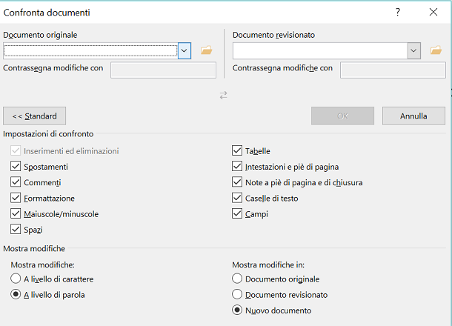Uncheck Note a piè di pagina e di chiusura
Viewport: 452px width, 326px height.
click(237, 182)
